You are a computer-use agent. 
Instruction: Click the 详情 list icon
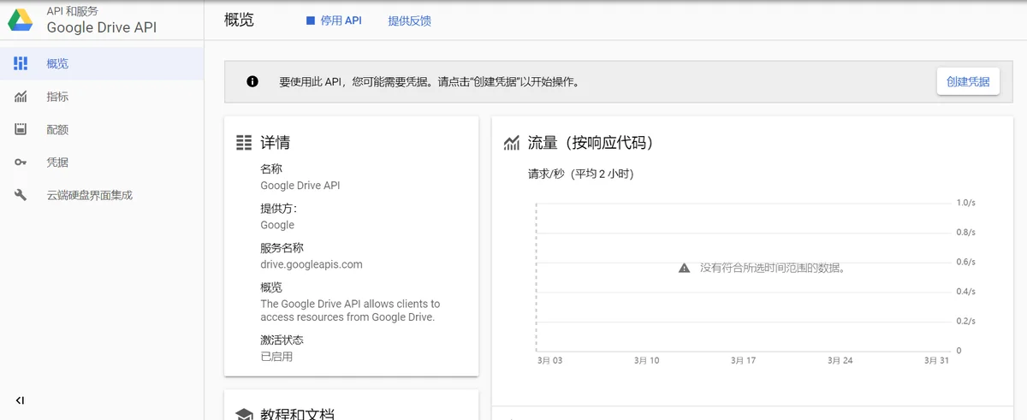[244, 143]
